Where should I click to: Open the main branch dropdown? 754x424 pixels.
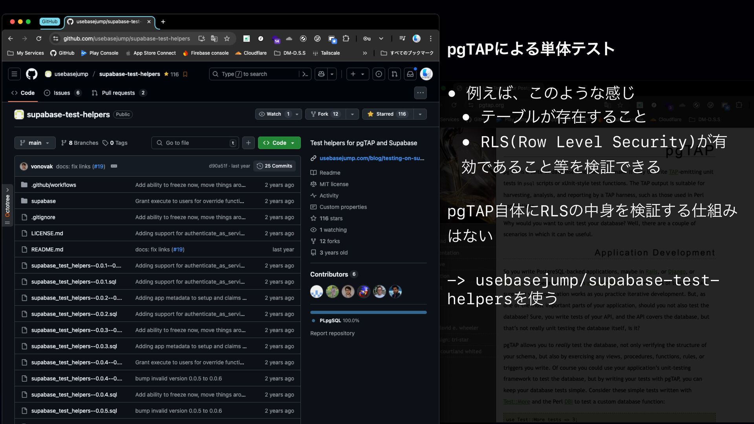point(35,143)
